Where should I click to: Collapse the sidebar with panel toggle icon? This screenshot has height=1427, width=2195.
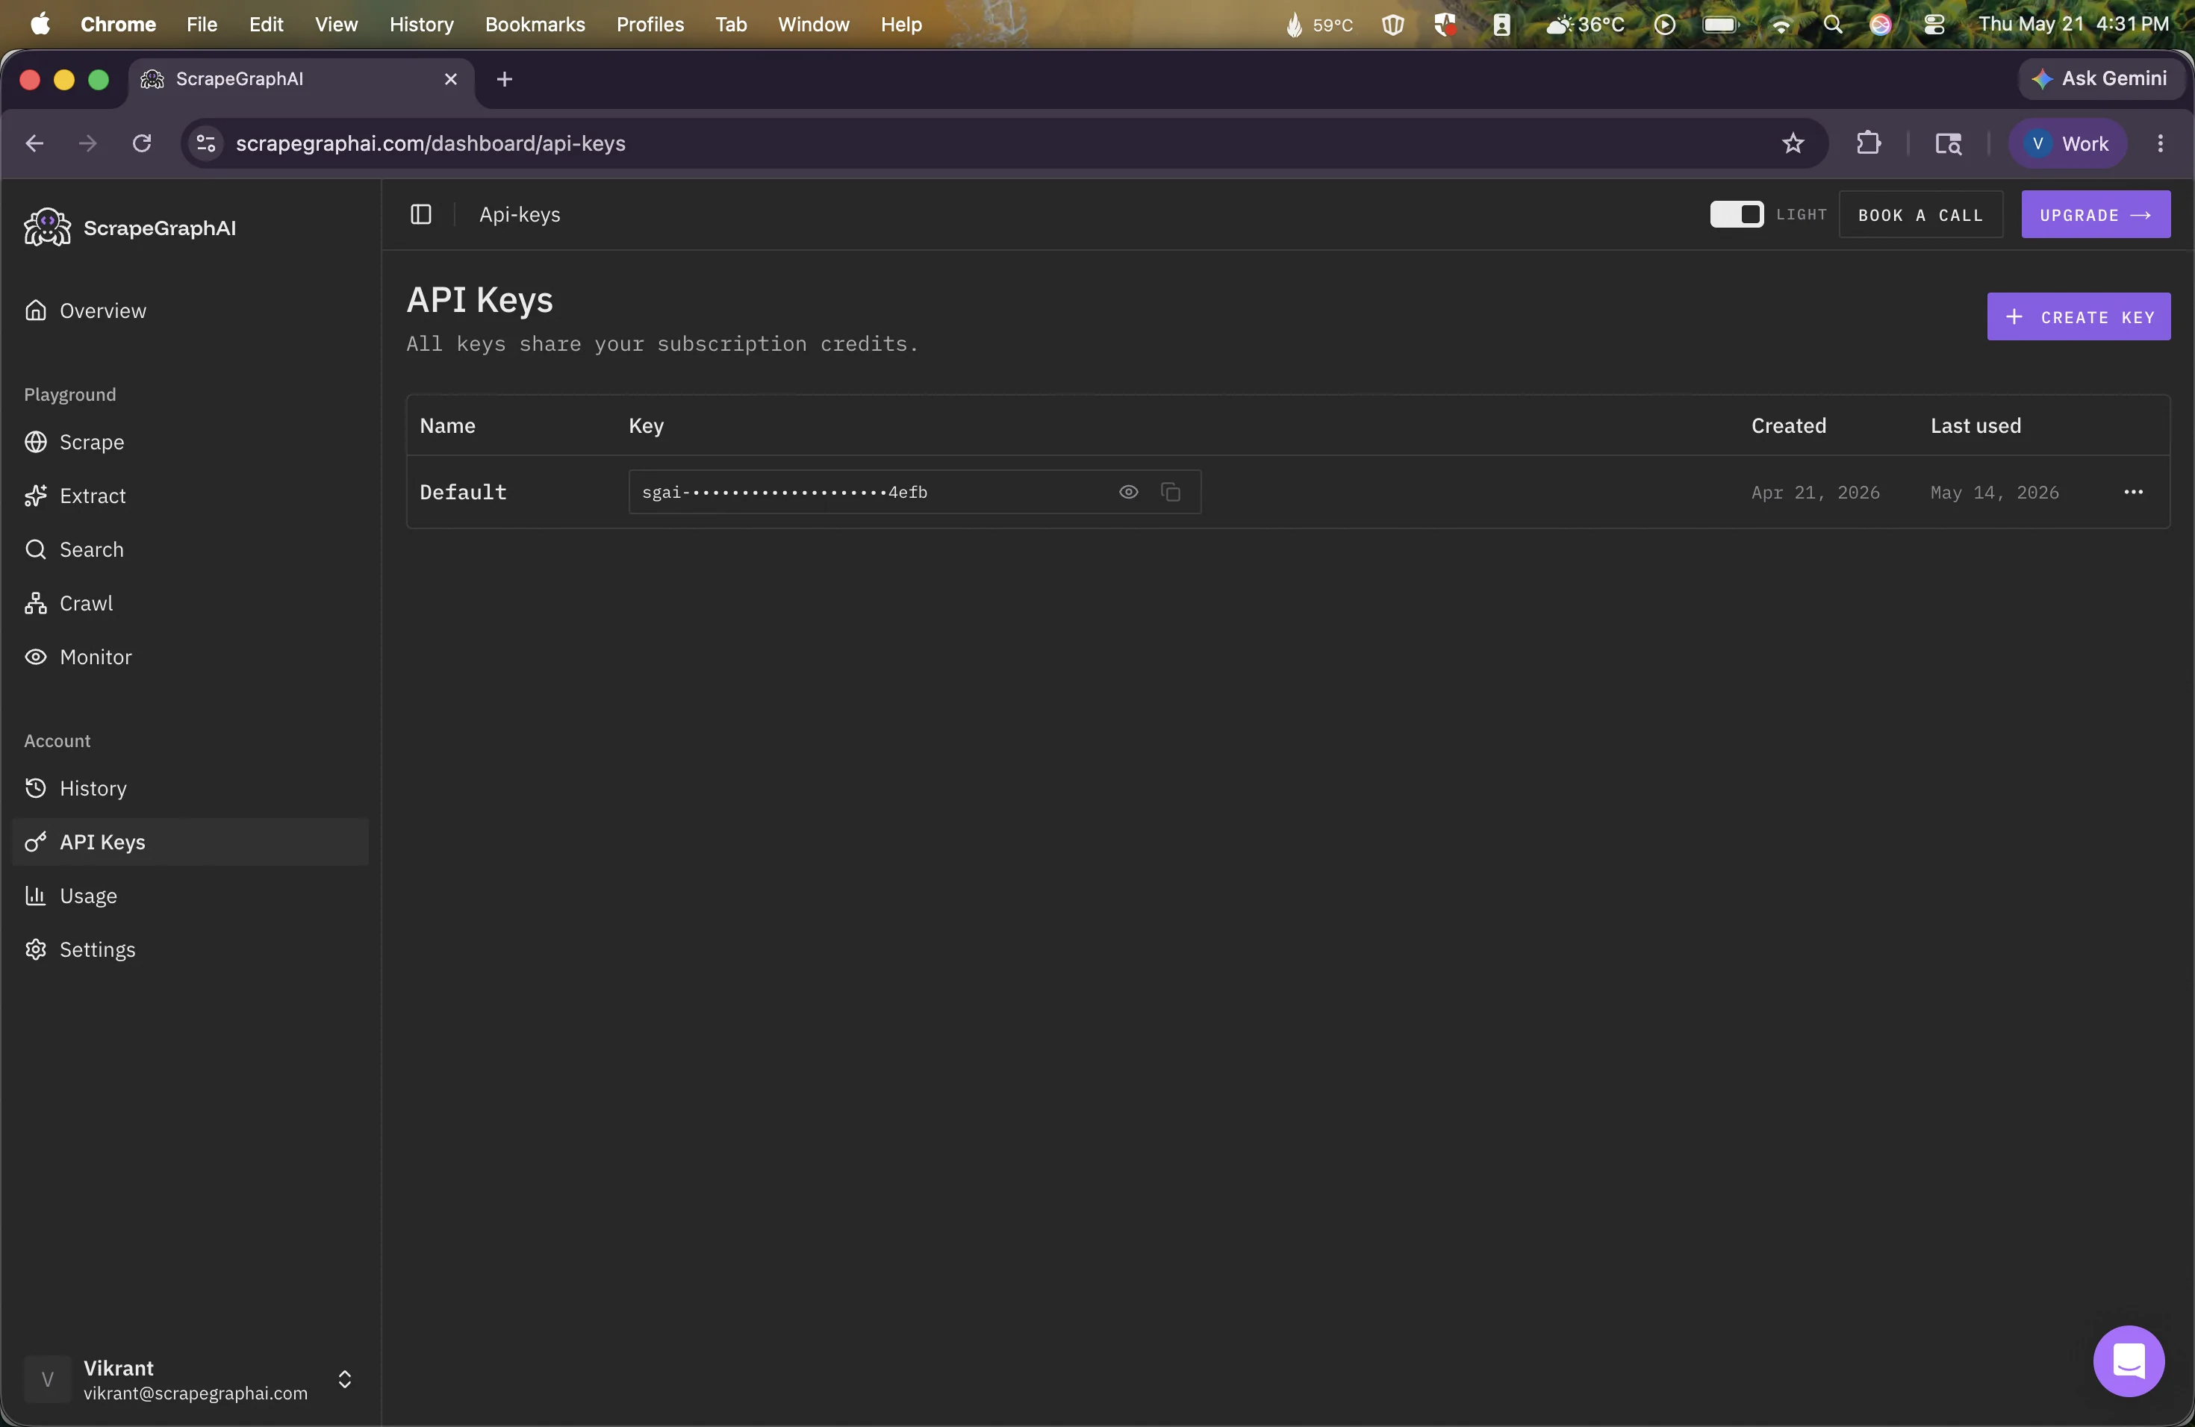[x=420, y=214]
